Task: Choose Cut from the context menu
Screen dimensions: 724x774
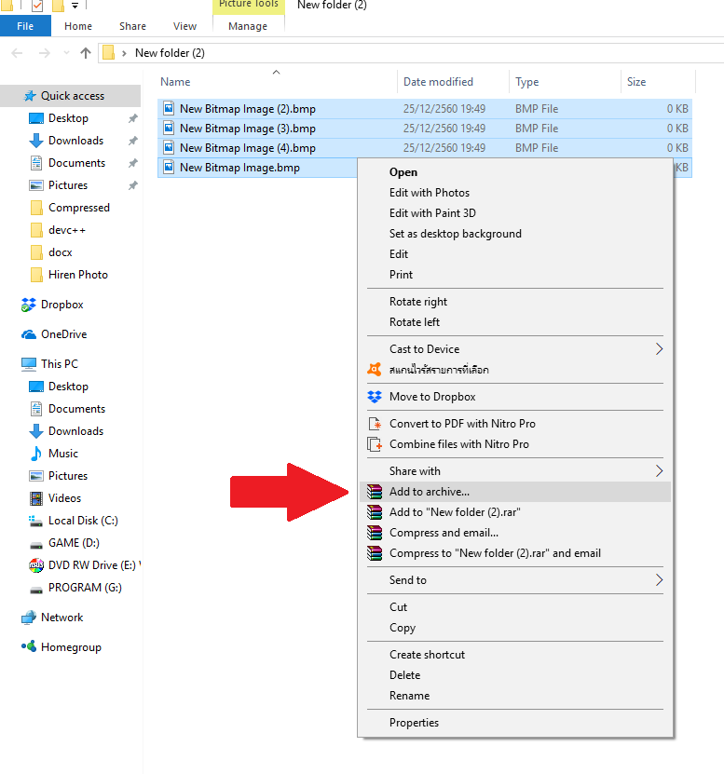Action: point(513,607)
